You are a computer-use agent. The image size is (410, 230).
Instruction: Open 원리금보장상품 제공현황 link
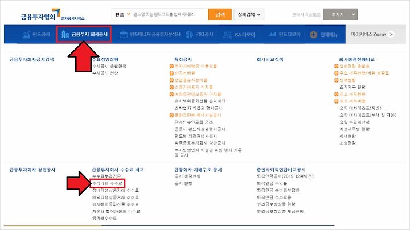(280, 211)
